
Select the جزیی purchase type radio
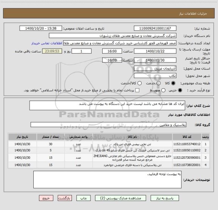(180, 90)
